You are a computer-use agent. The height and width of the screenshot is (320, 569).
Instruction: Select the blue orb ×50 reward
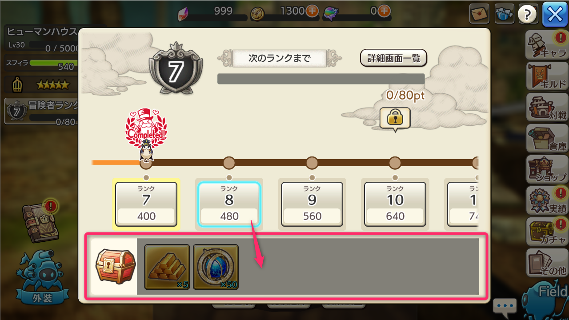[216, 267]
